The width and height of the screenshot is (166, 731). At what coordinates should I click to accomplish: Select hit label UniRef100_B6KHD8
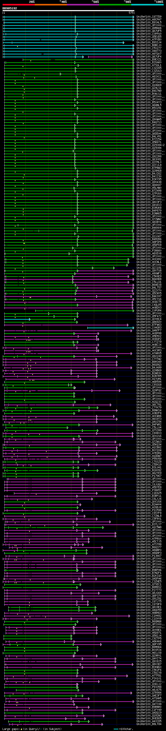(149, 279)
